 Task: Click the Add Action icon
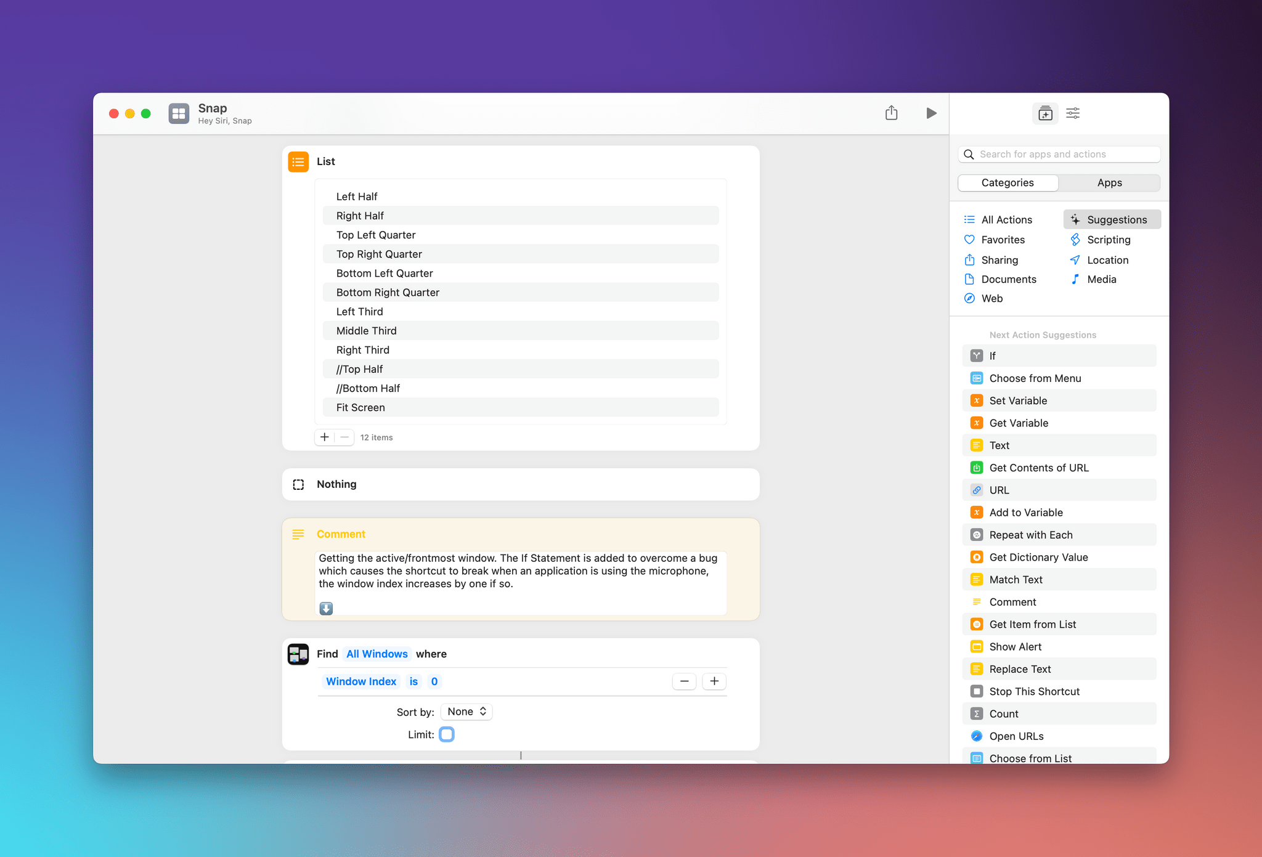pyautogui.click(x=1045, y=113)
